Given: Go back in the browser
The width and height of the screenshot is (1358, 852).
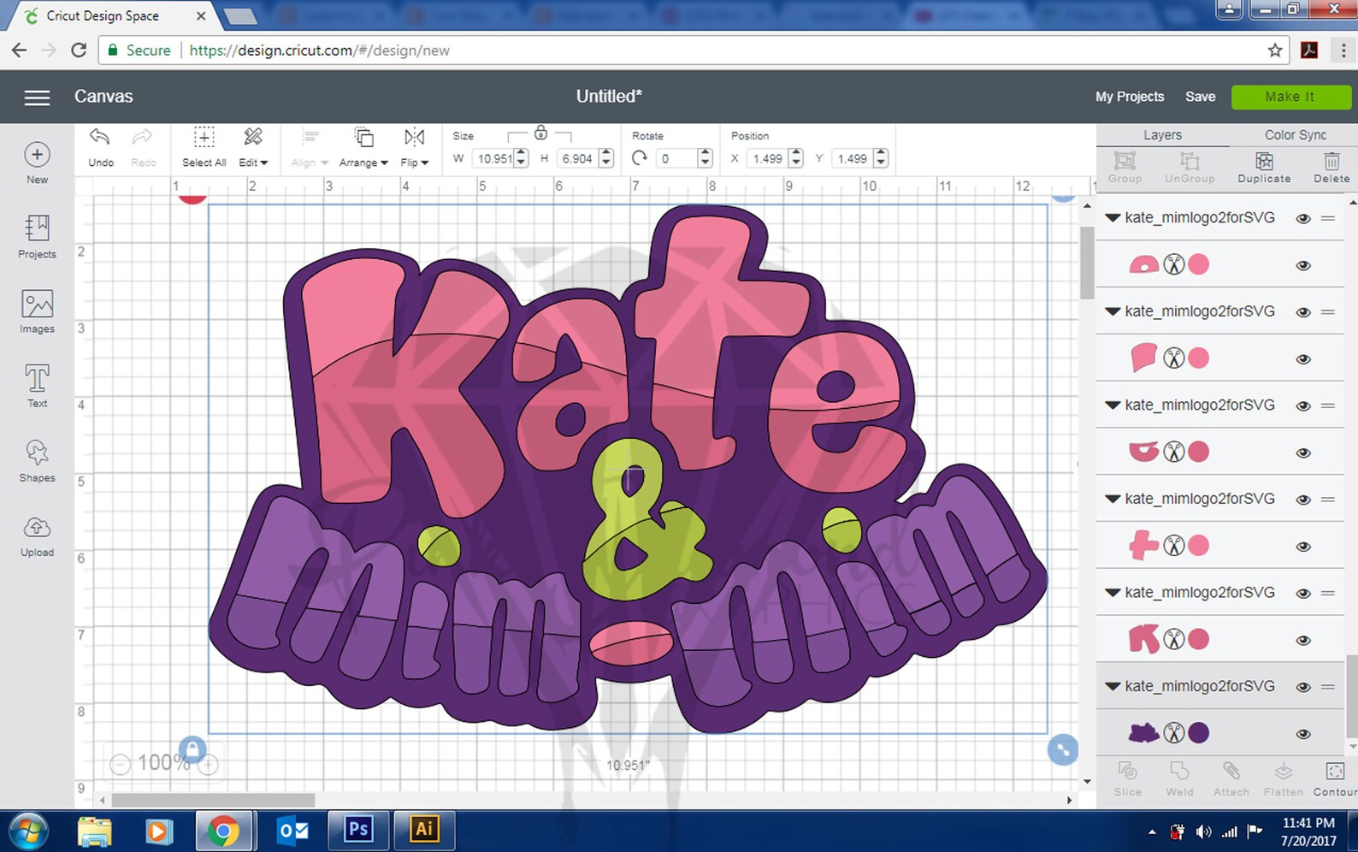Looking at the screenshot, I should click(x=19, y=50).
